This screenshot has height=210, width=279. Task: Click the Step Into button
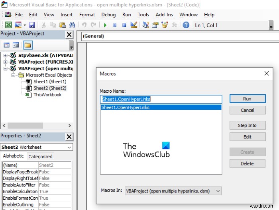[x=248, y=126]
